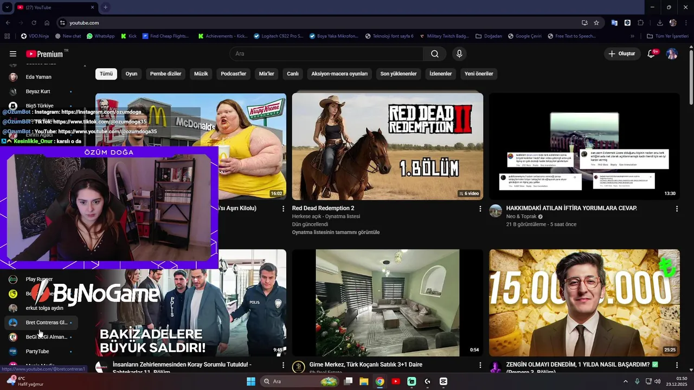Open a new browser tab
Screen dimensions: 694x390
point(105,7)
